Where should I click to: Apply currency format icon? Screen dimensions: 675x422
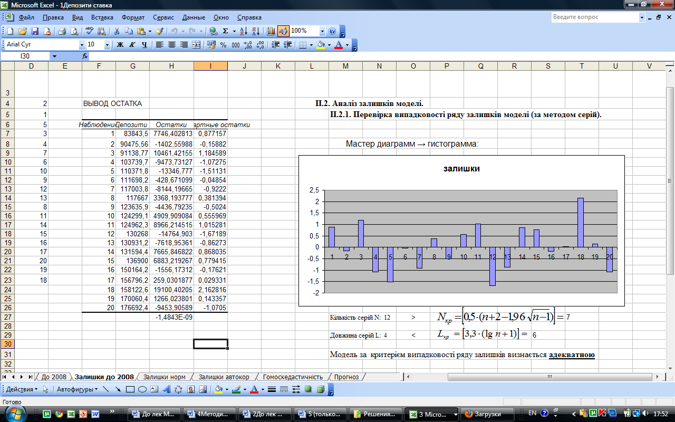[211, 45]
